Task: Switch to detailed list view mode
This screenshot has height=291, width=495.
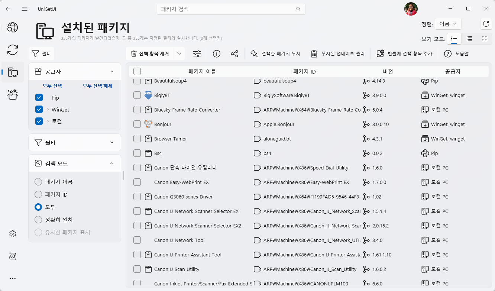Action: [469, 39]
